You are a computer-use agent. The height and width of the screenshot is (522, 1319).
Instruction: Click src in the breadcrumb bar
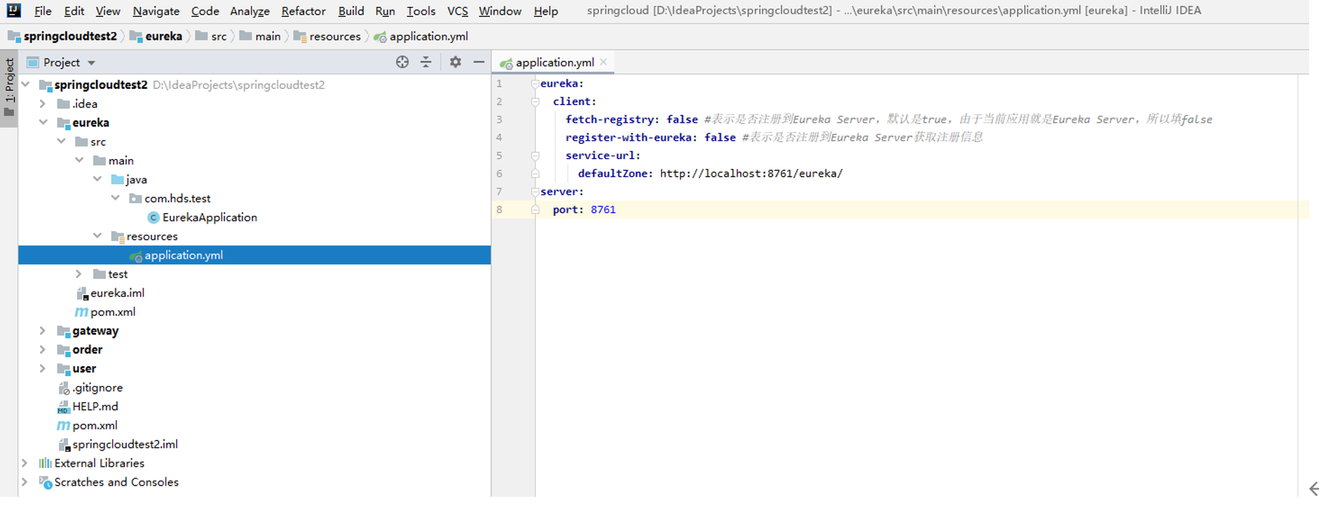point(211,36)
